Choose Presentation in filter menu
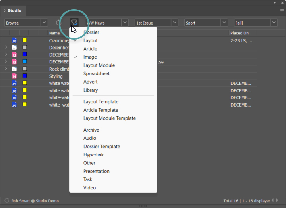This screenshot has height=208, width=286. click(x=113, y=171)
